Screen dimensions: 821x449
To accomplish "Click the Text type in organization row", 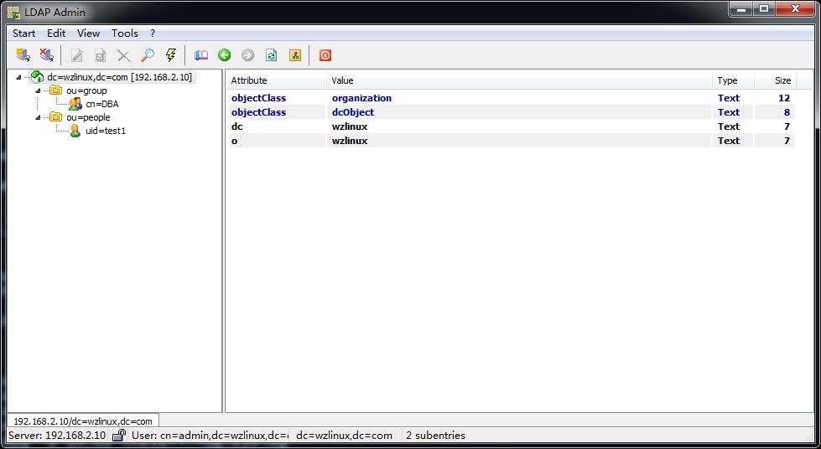I will [x=728, y=98].
